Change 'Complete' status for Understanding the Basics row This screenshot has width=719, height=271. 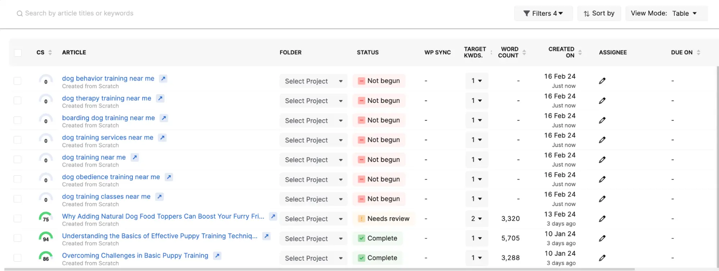tap(378, 238)
